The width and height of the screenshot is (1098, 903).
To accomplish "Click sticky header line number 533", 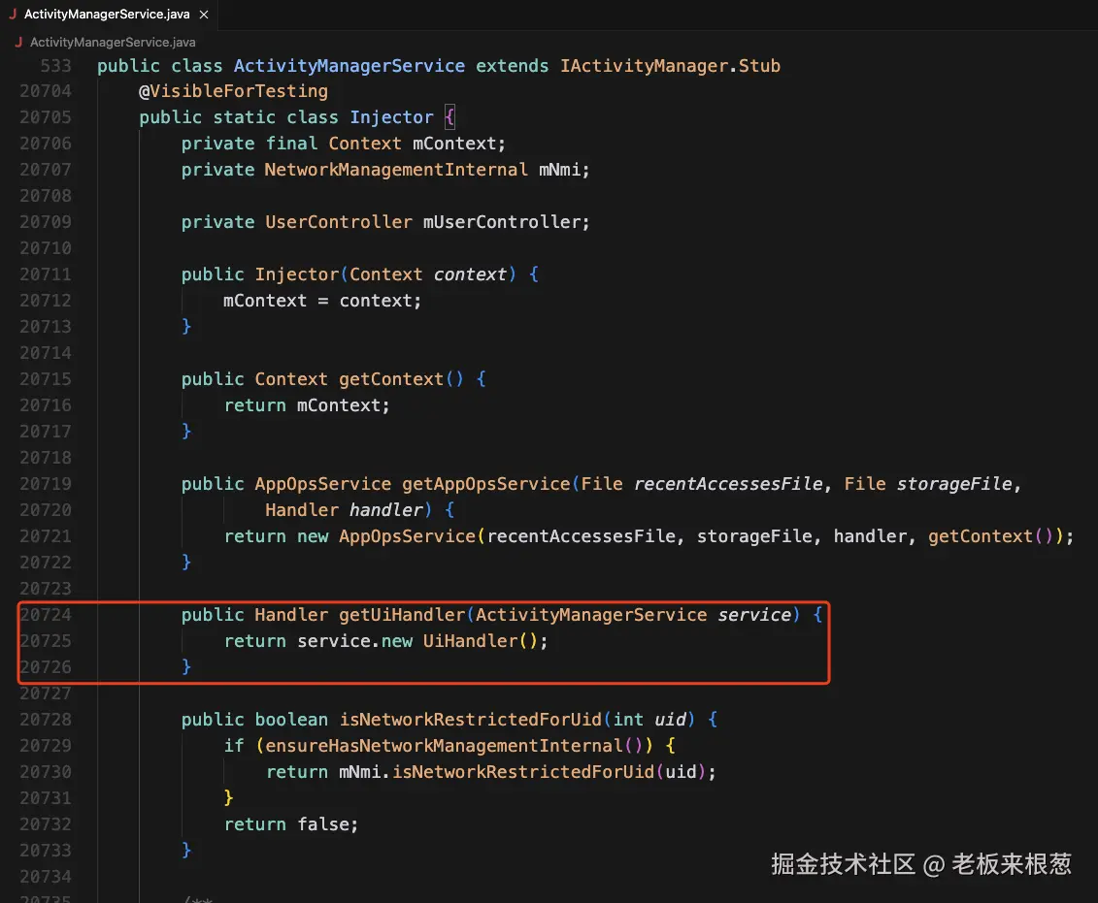I will pos(55,66).
